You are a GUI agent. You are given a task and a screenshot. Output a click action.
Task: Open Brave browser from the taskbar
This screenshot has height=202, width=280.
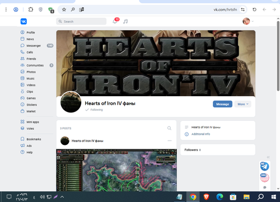click(206, 197)
